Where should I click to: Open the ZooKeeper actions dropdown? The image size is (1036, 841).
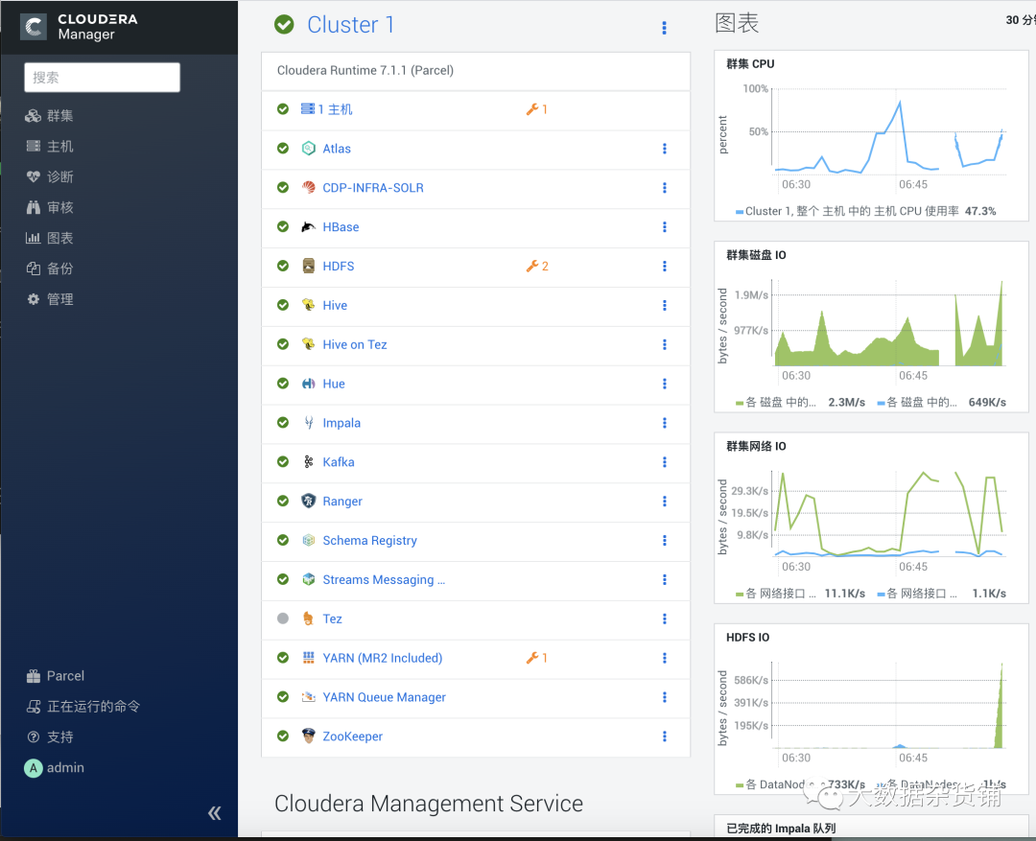pyautogui.click(x=664, y=736)
